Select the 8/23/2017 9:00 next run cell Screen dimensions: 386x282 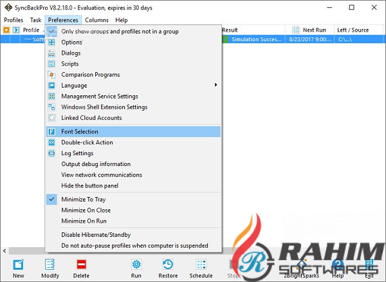(309, 39)
